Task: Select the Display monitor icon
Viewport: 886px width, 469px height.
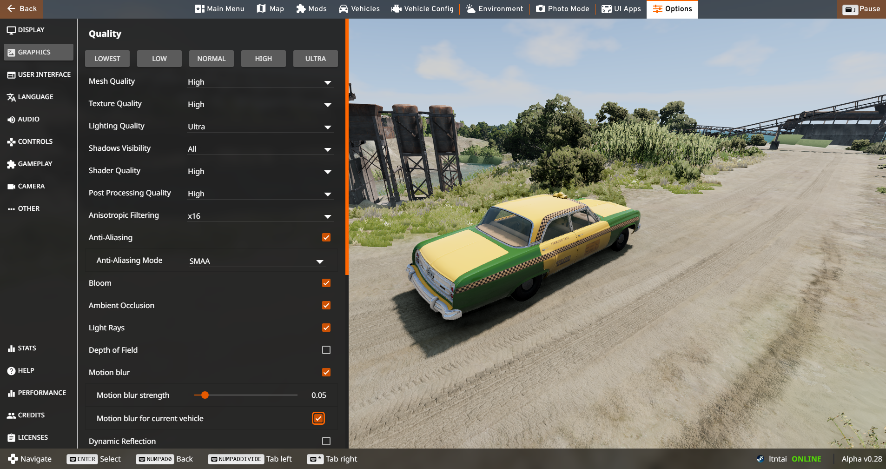Action: click(x=11, y=30)
